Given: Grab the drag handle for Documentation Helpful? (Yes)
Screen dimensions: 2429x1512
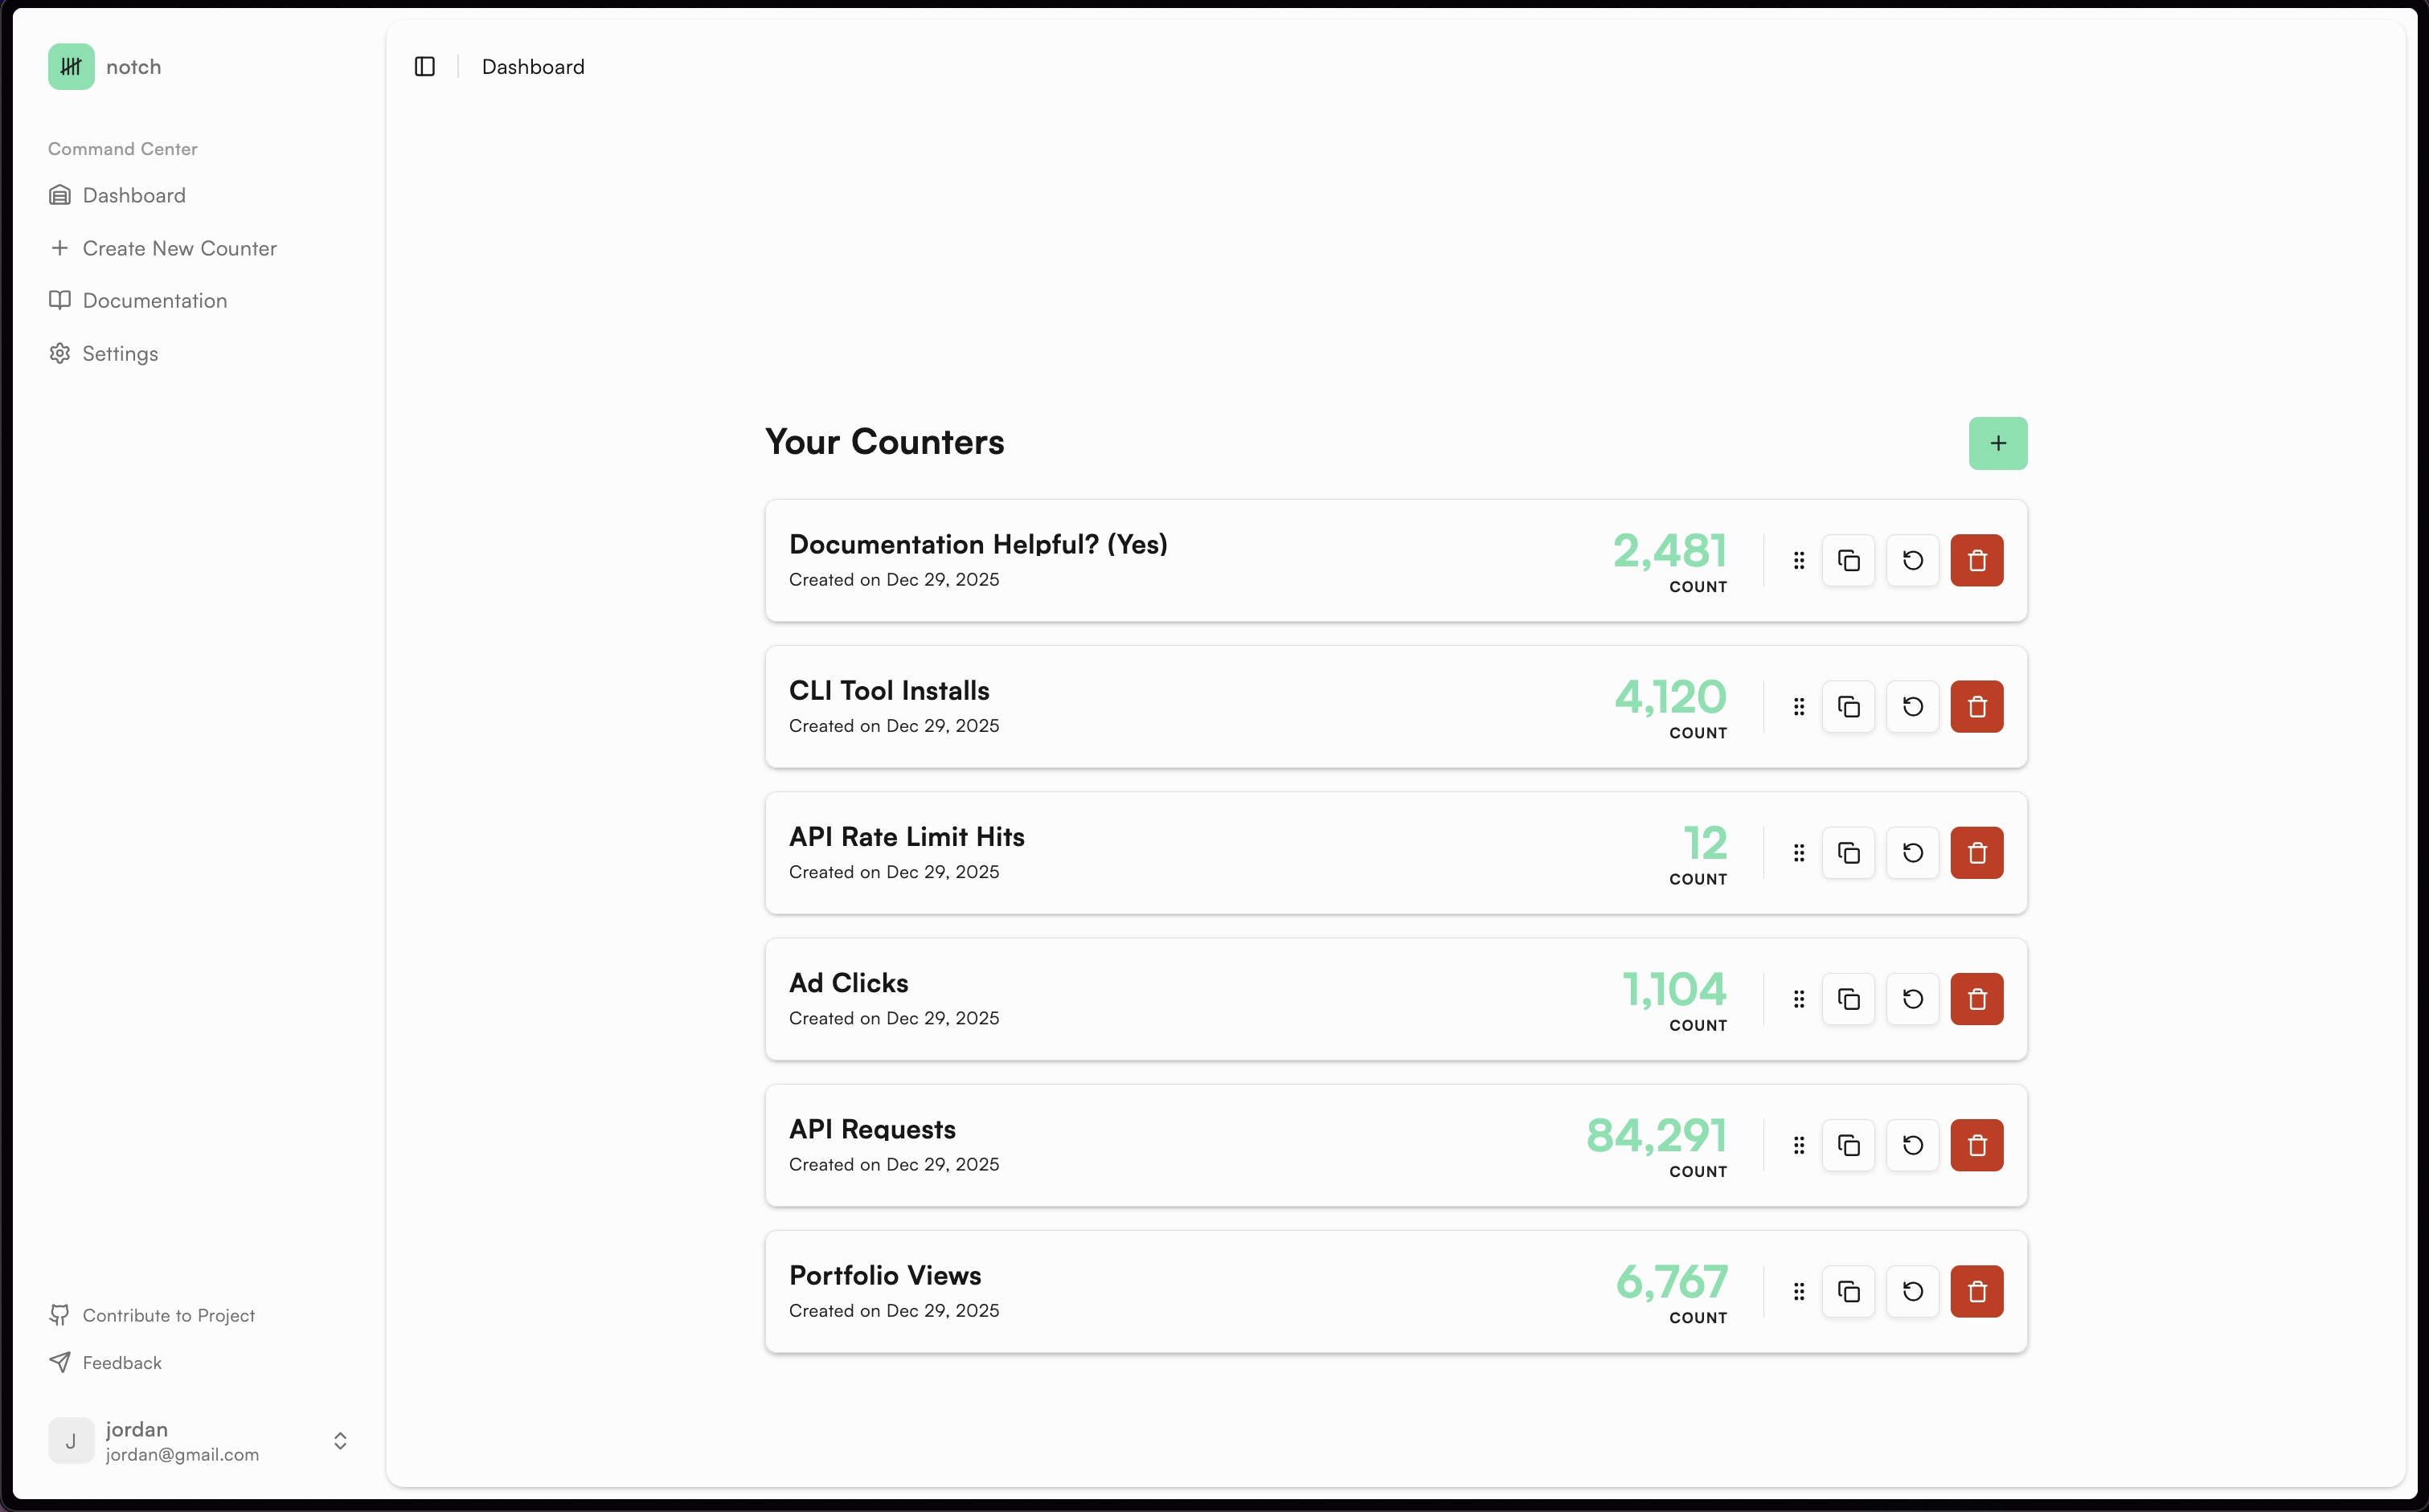Looking at the screenshot, I should (1799, 561).
